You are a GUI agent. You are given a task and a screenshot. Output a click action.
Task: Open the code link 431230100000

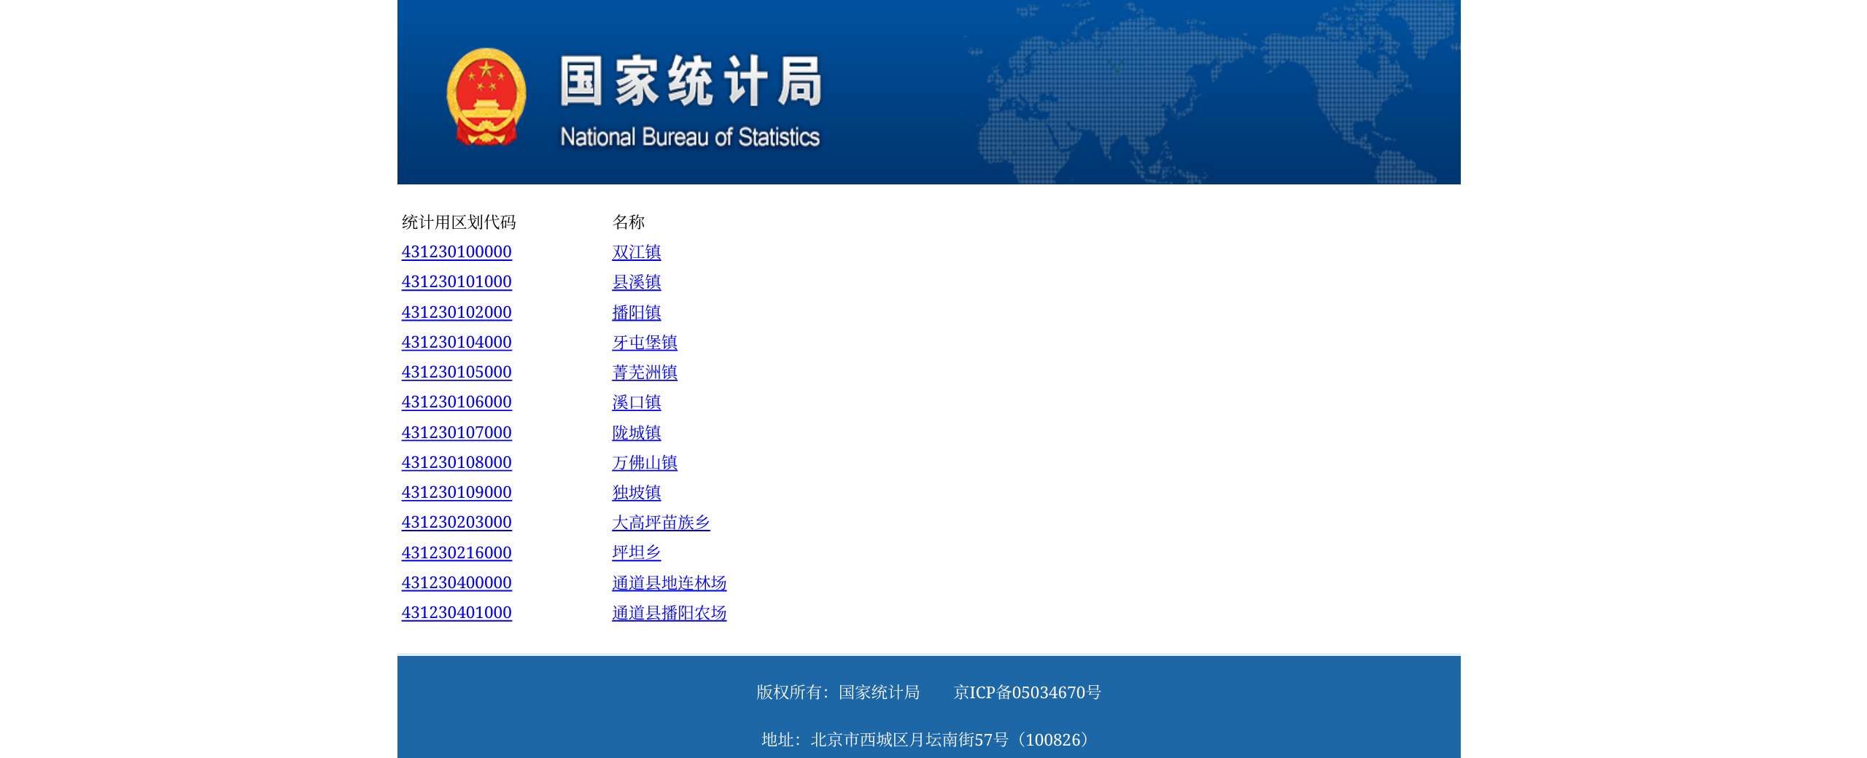pyautogui.click(x=457, y=252)
